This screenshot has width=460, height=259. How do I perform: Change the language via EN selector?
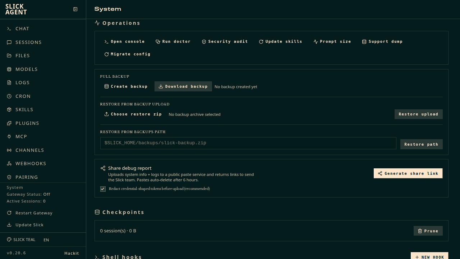point(46,240)
